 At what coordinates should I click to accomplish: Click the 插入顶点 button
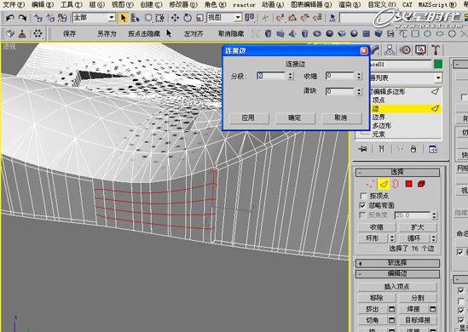pyautogui.click(x=397, y=287)
